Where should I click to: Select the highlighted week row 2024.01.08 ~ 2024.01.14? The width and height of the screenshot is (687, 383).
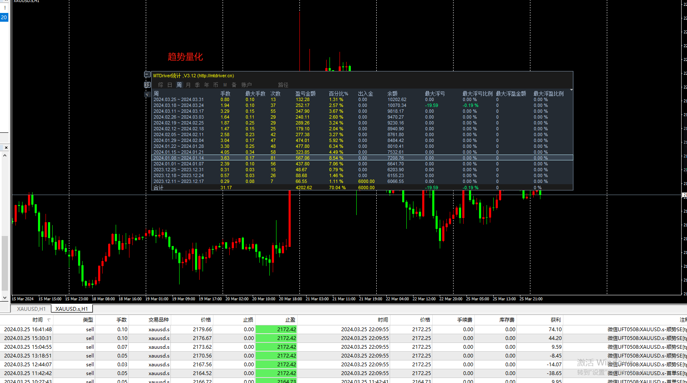pyautogui.click(x=362, y=158)
